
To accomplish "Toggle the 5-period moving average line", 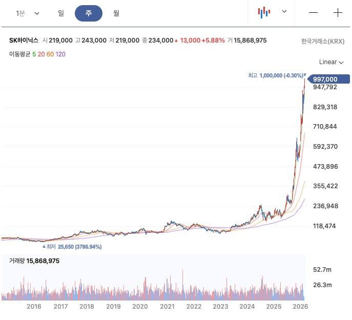I will [34, 54].
